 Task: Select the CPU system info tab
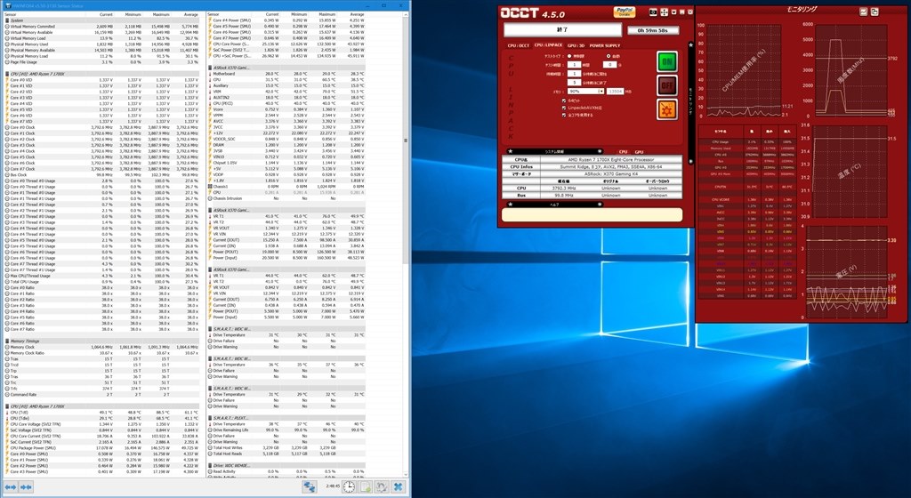tap(623, 151)
